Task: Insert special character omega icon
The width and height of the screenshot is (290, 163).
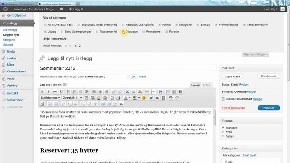Action: [112, 98]
